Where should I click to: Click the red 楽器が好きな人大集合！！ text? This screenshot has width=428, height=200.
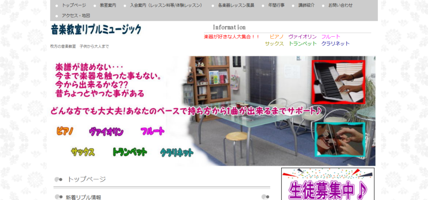point(232,37)
